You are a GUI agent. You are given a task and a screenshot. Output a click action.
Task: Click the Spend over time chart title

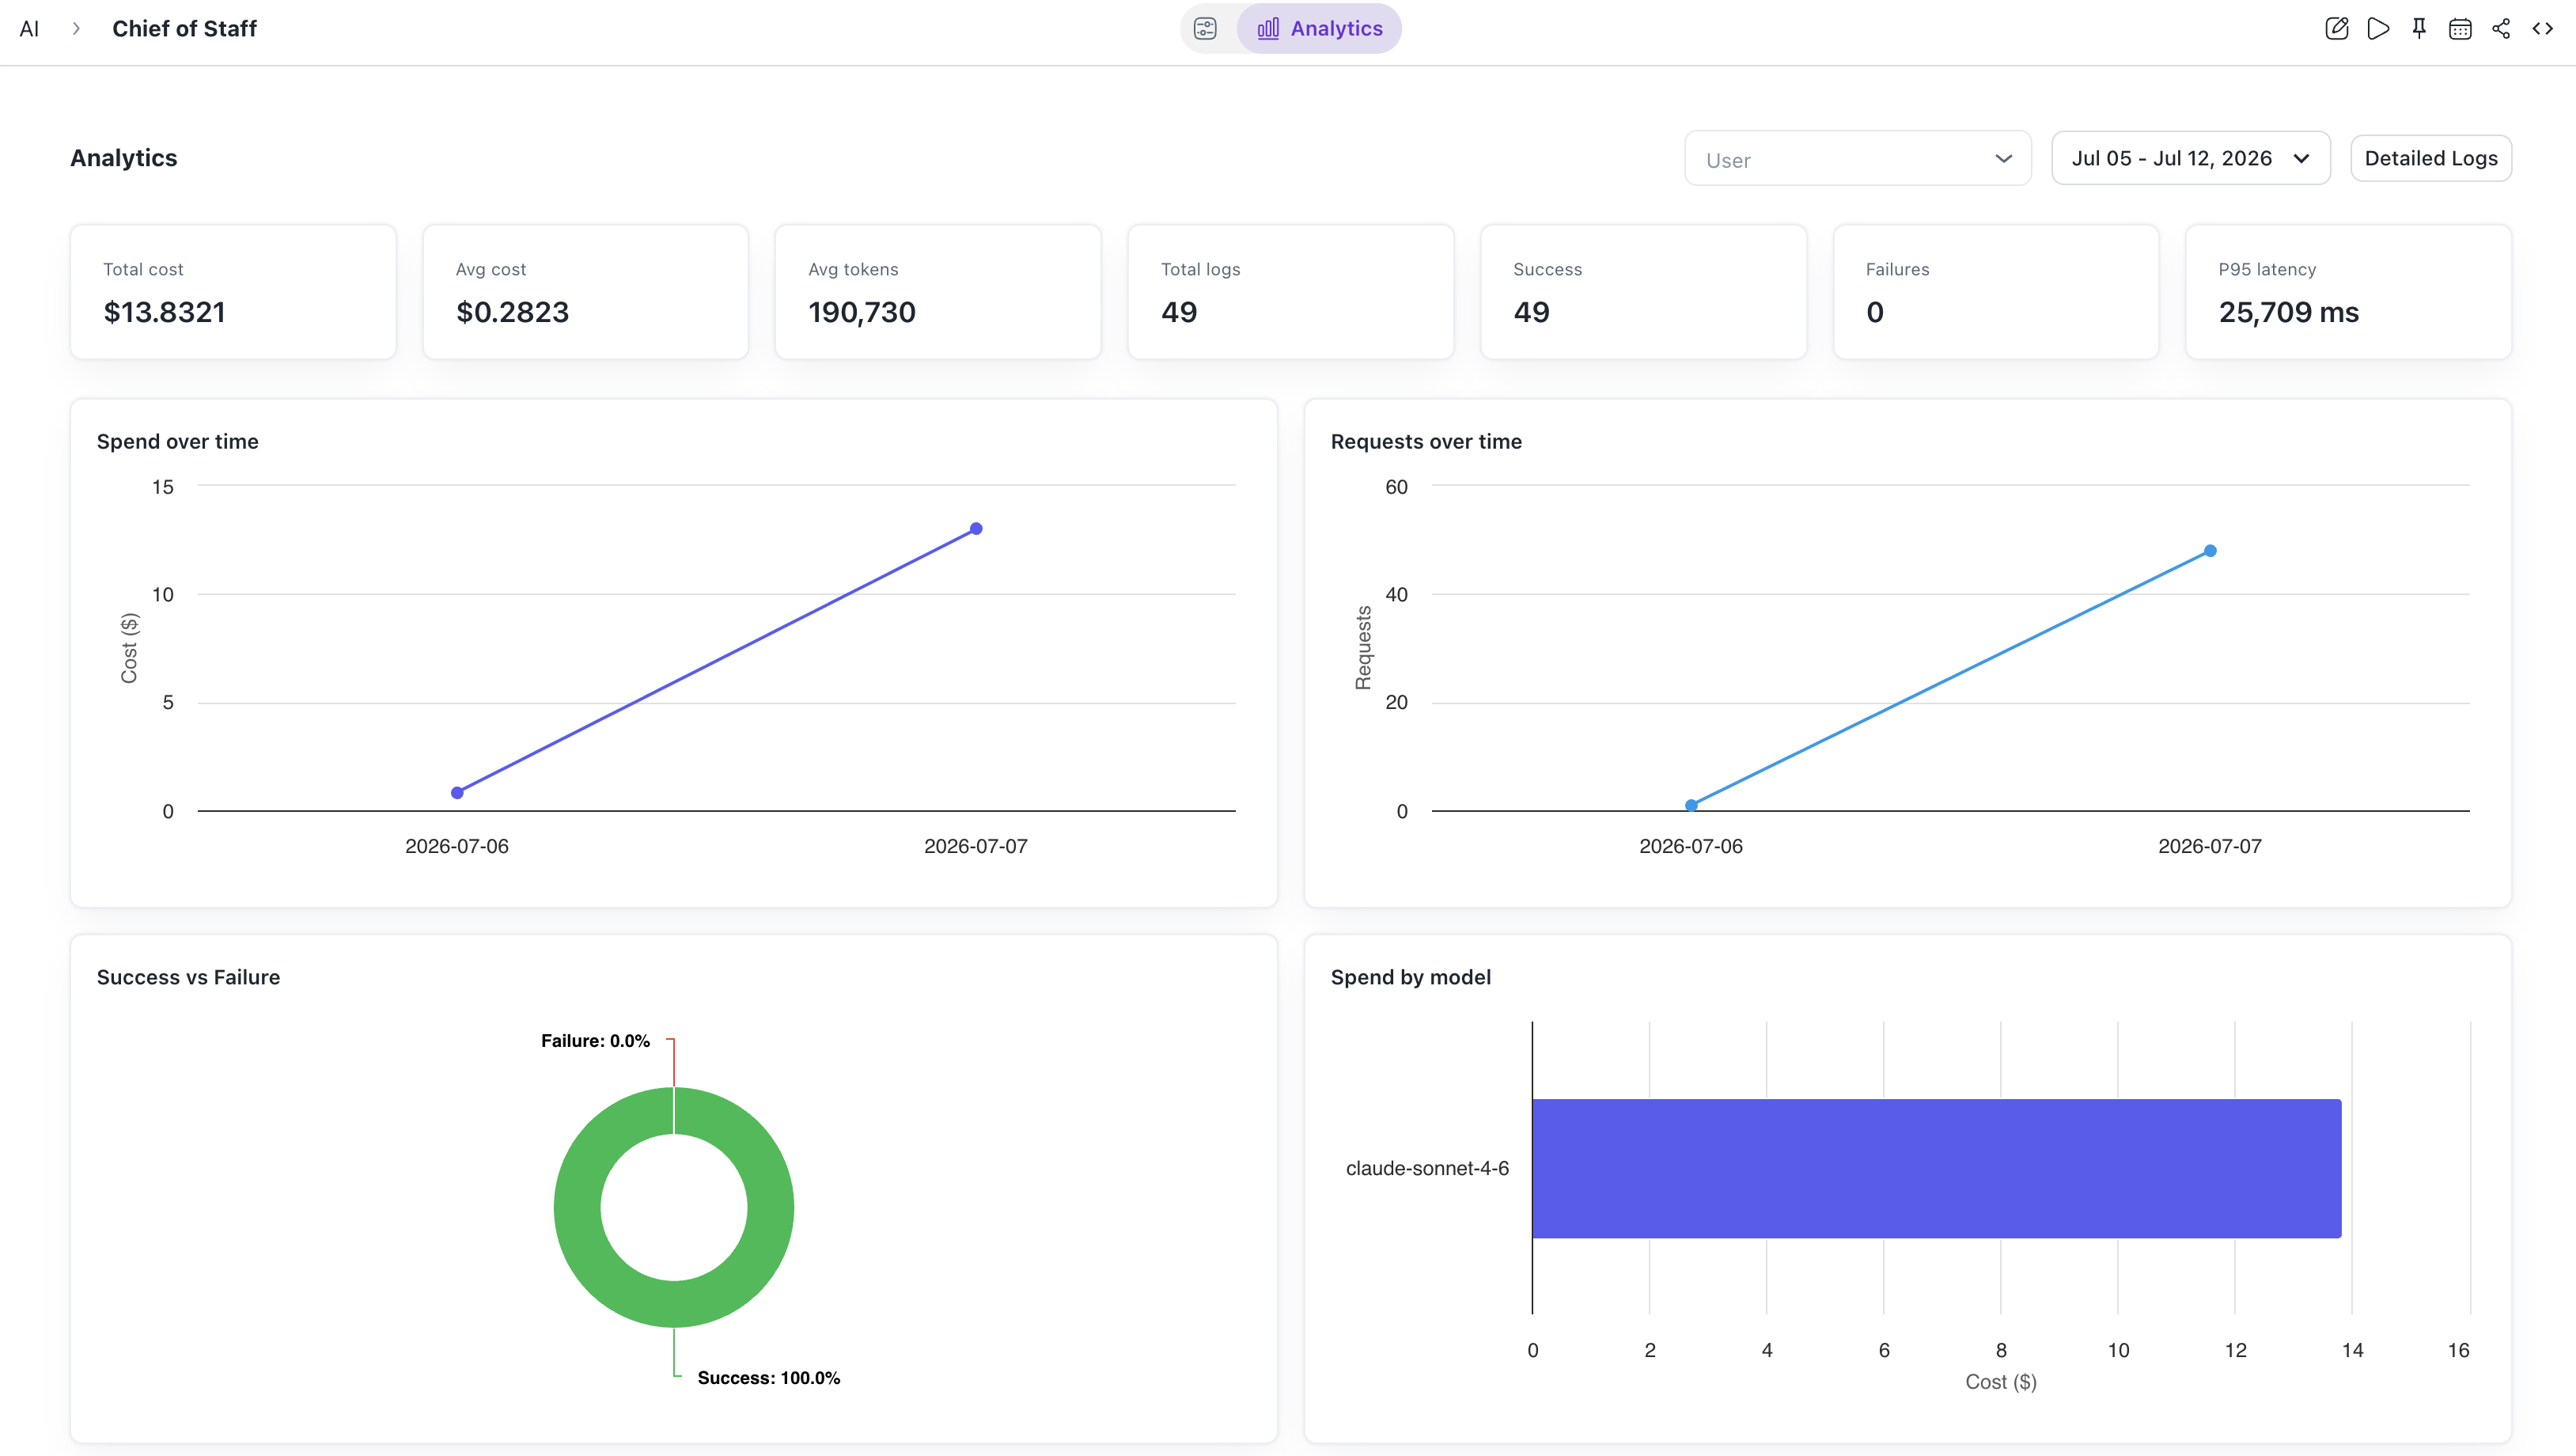coord(177,441)
